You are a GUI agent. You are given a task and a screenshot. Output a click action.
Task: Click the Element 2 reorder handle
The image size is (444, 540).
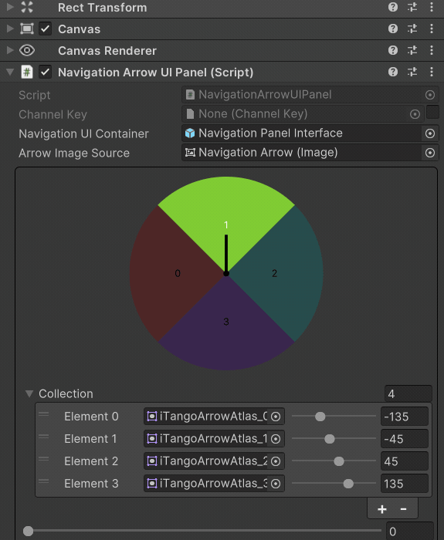pyautogui.click(x=43, y=459)
